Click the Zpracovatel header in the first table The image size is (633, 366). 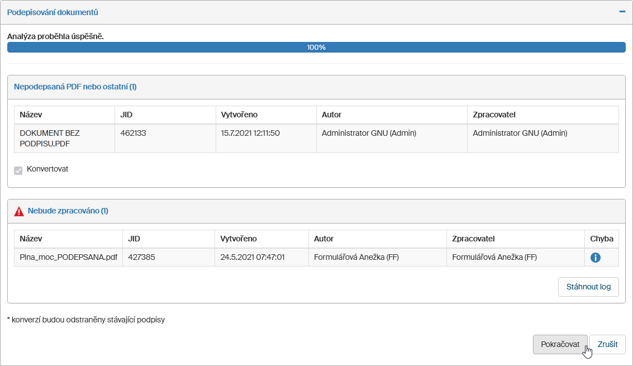point(494,115)
